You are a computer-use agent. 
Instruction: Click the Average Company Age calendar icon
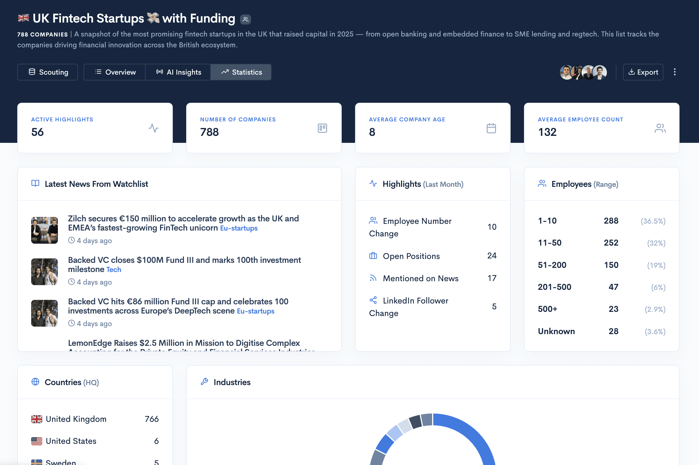(x=491, y=128)
